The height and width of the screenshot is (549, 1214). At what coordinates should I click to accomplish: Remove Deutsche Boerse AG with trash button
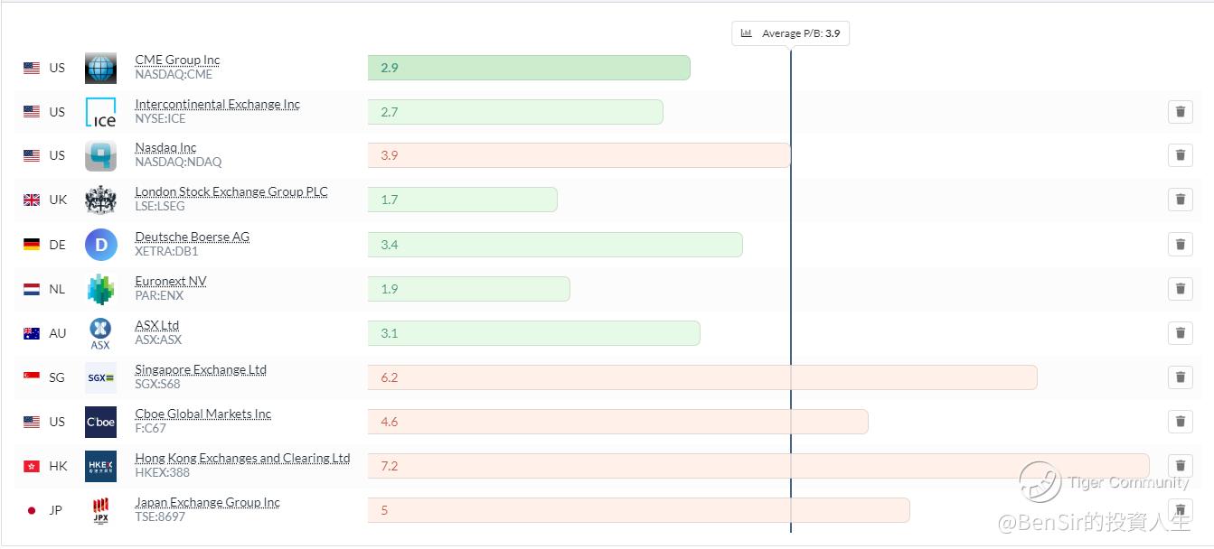coord(1180,244)
